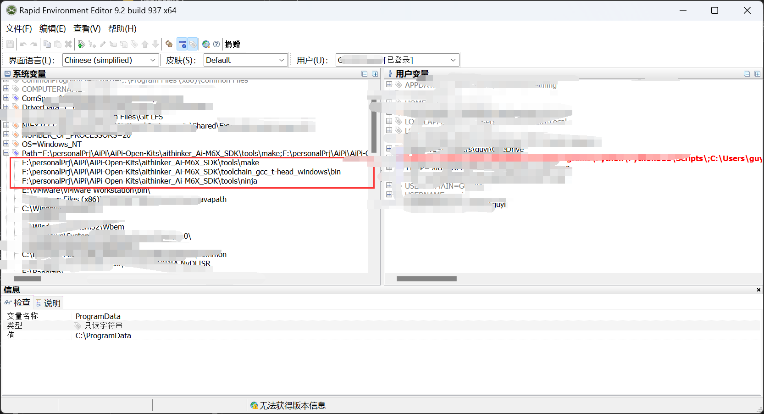This screenshot has height=414, width=764.
Task: Expand all in the 系统变量 panel header
Action: click(x=375, y=74)
